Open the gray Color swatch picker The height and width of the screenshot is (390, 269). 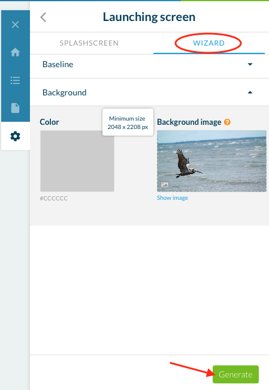click(x=77, y=161)
